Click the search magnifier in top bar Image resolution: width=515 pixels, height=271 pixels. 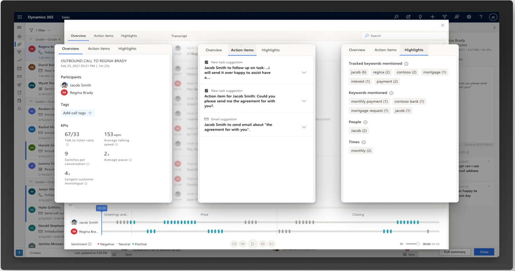click(x=396, y=17)
